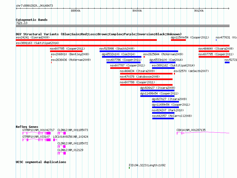Image resolution: width=237 pixels, height=178 pixels.
Task: Click the 90000k ruler position
Action: [137, 11]
